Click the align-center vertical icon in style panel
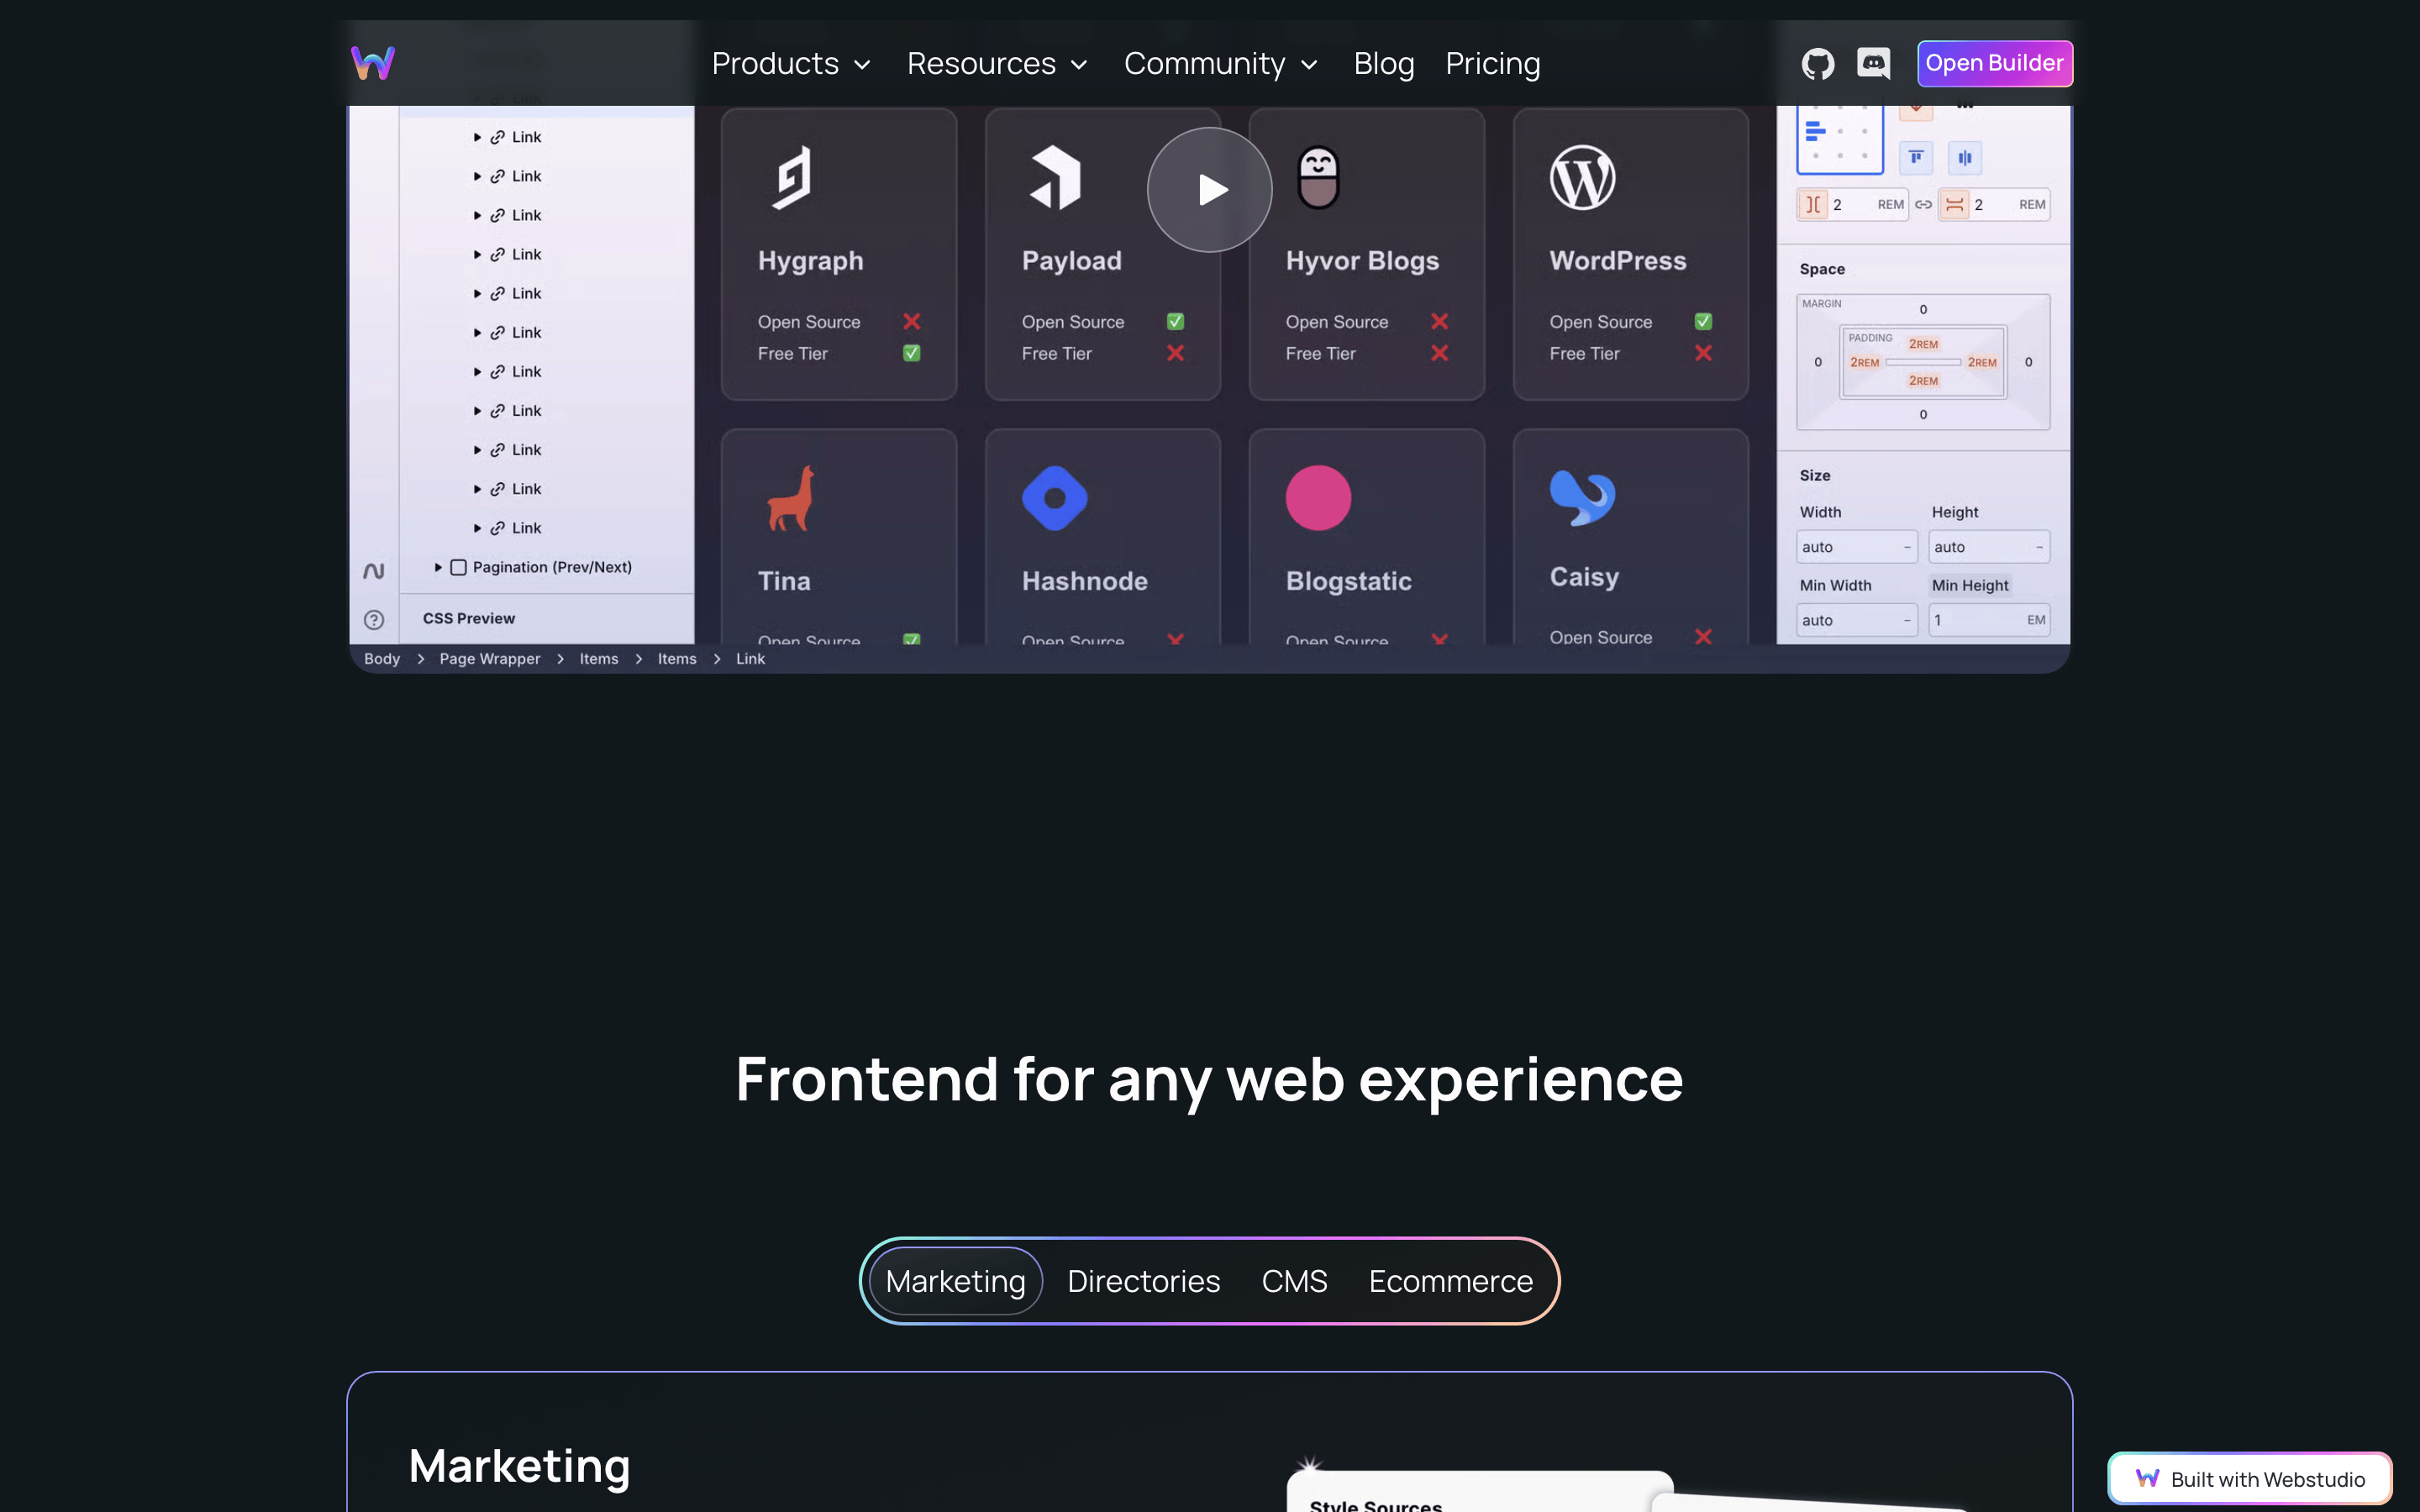This screenshot has width=2420, height=1512. pos(1965,157)
